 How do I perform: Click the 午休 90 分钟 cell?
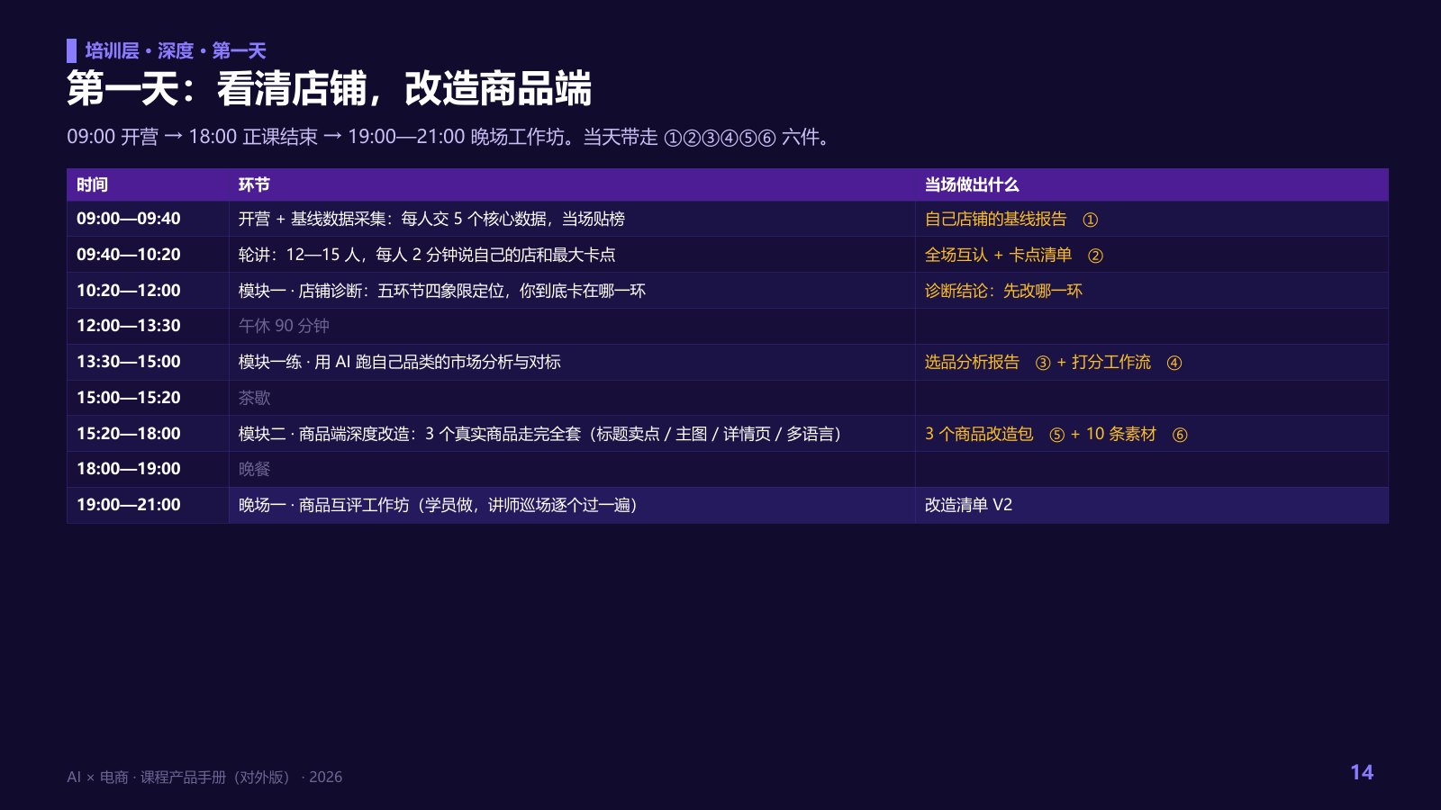(572, 326)
